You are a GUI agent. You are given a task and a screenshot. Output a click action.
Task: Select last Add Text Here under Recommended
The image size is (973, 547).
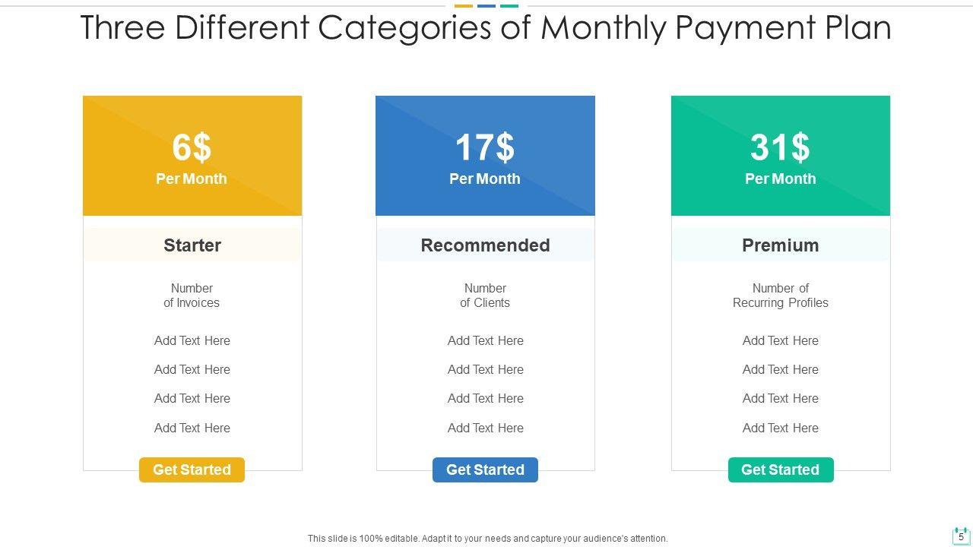pyautogui.click(x=485, y=428)
